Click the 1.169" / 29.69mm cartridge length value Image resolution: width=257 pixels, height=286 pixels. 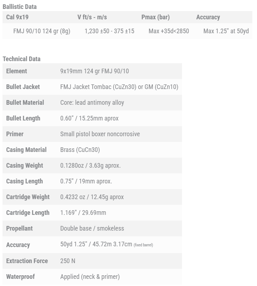point(83,213)
